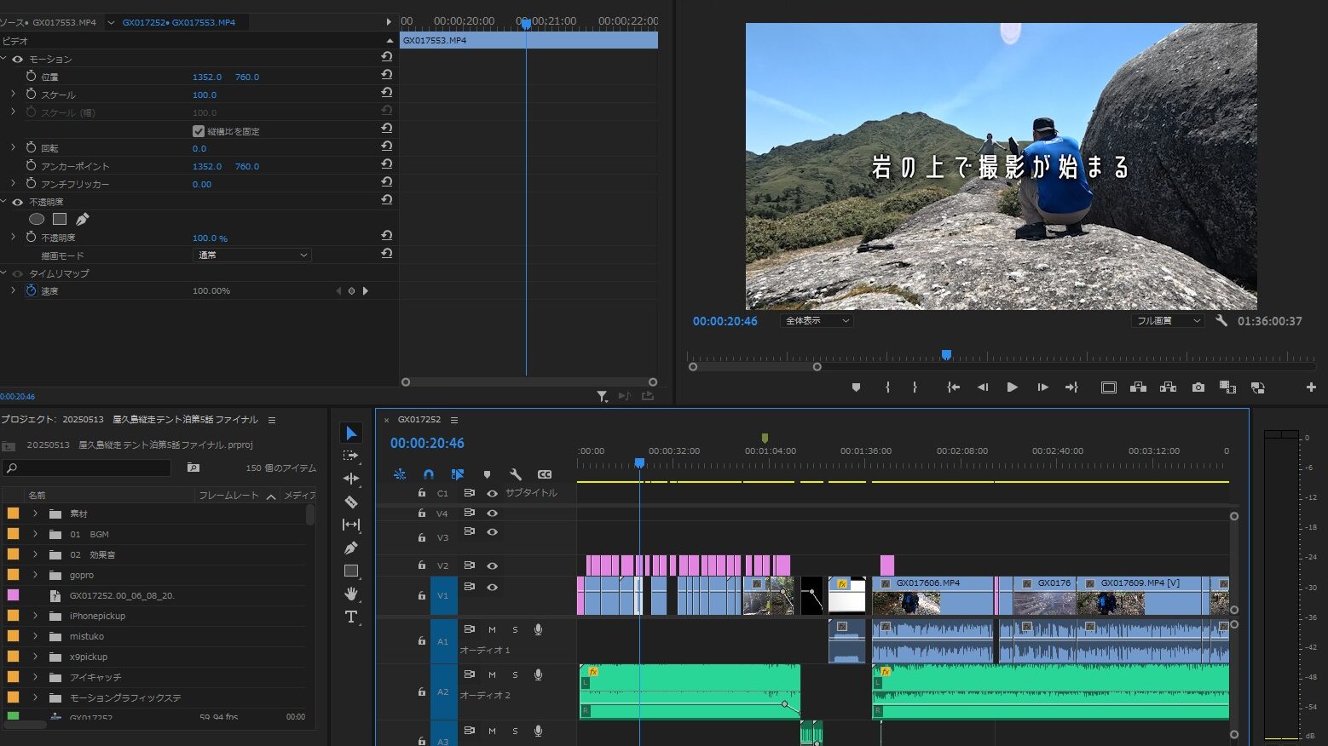Switch to GX017252 • GX017553.MP4 effect controls tab

click(x=178, y=22)
